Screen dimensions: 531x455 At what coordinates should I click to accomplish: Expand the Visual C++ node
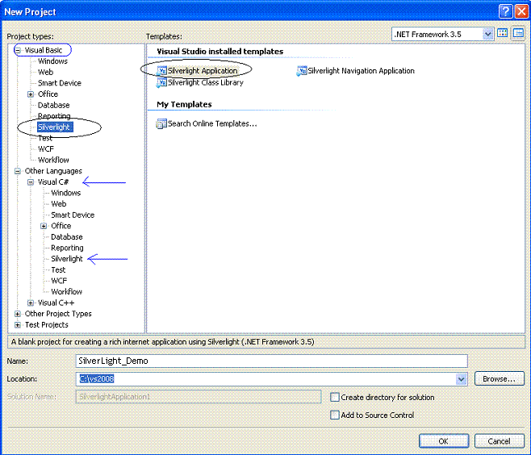31,303
